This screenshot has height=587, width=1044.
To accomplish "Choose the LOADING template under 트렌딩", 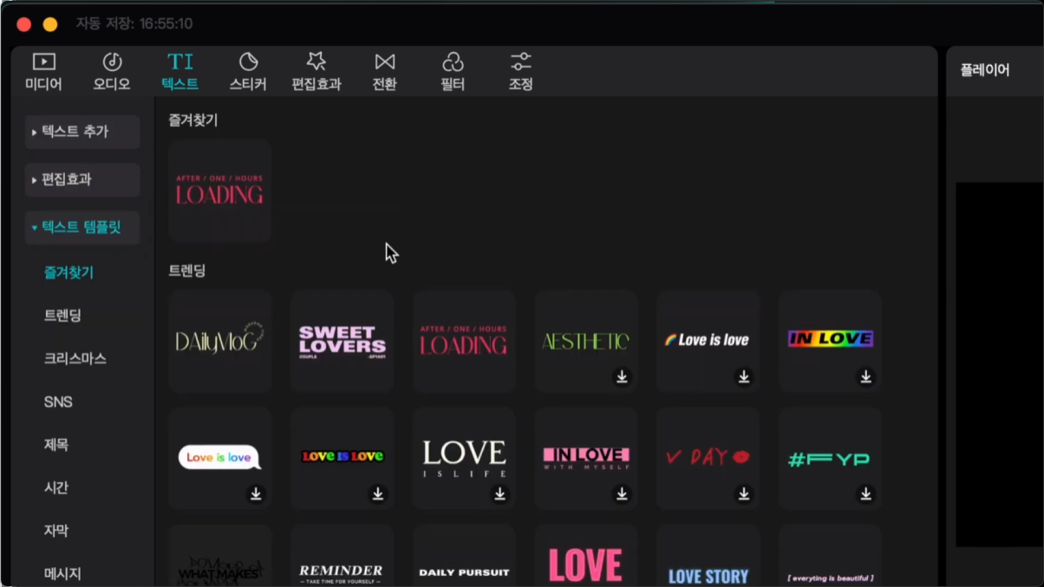I will coord(464,342).
